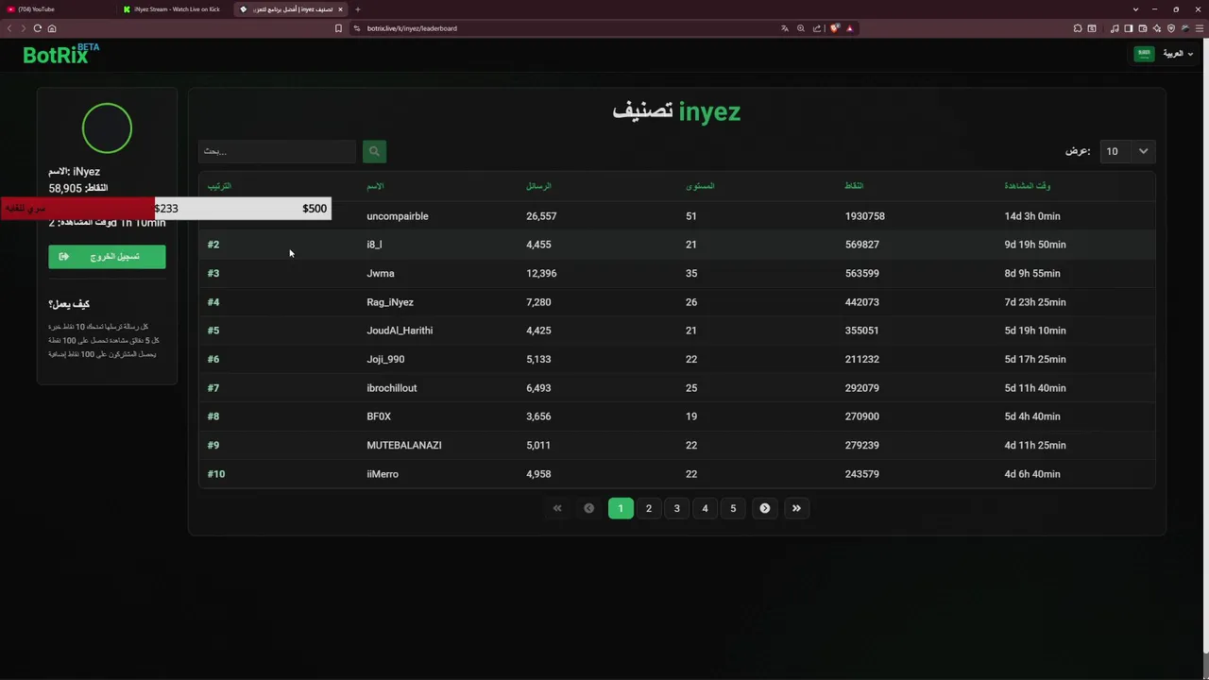The image size is (1209, 680).
Task: Open the browser hamburger menu
Action: pyautogui.click(x=1200, y=28)
